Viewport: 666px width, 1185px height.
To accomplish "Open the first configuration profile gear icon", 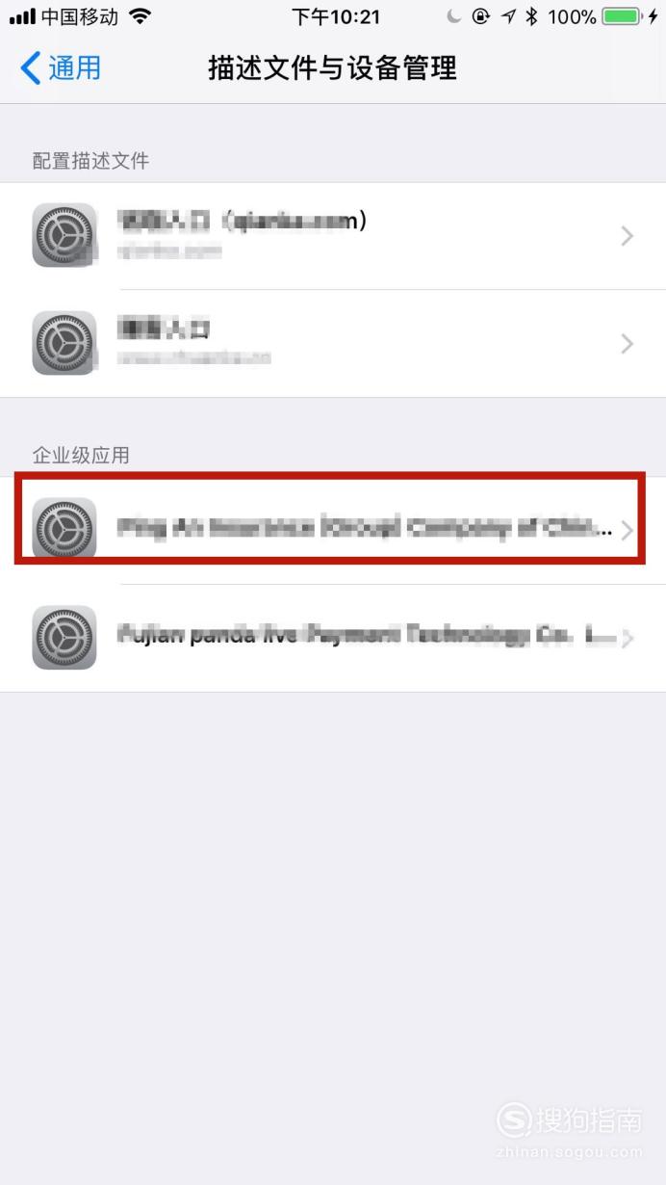I will coord(64,235).
